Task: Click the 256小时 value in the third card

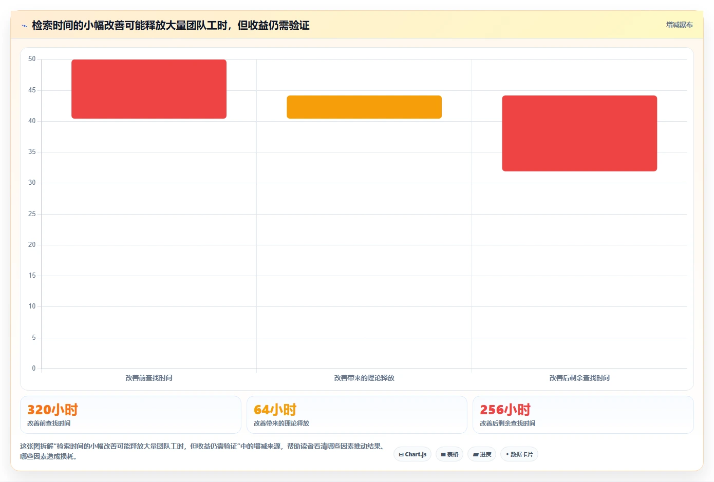Action: pyautogui.click(x=505, y=410)
